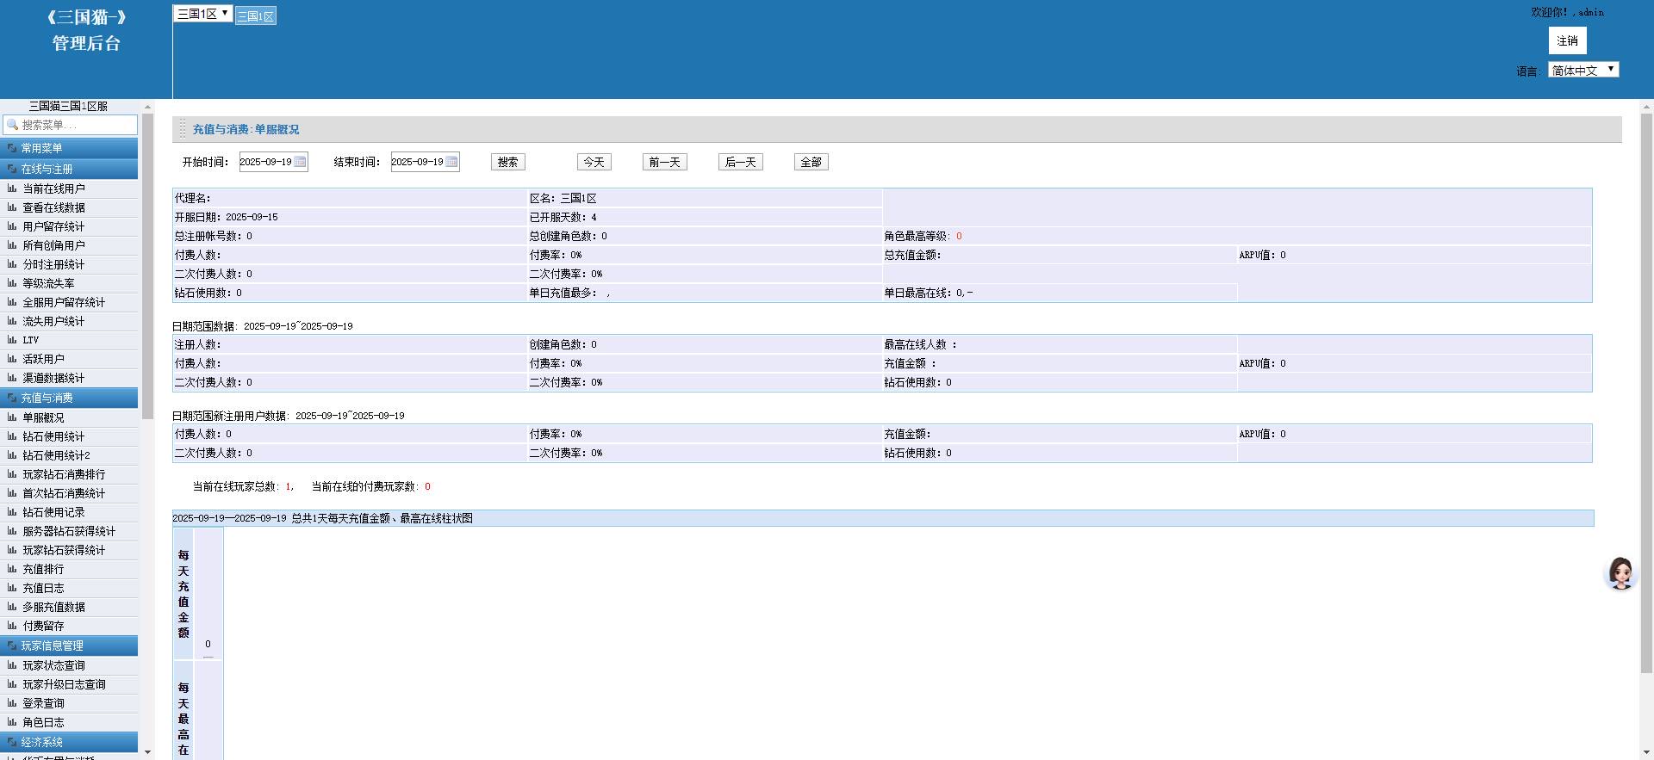1654x760 pixels.
Task: Open 钻石使用统计 menu item
Action: click(53, 436)
